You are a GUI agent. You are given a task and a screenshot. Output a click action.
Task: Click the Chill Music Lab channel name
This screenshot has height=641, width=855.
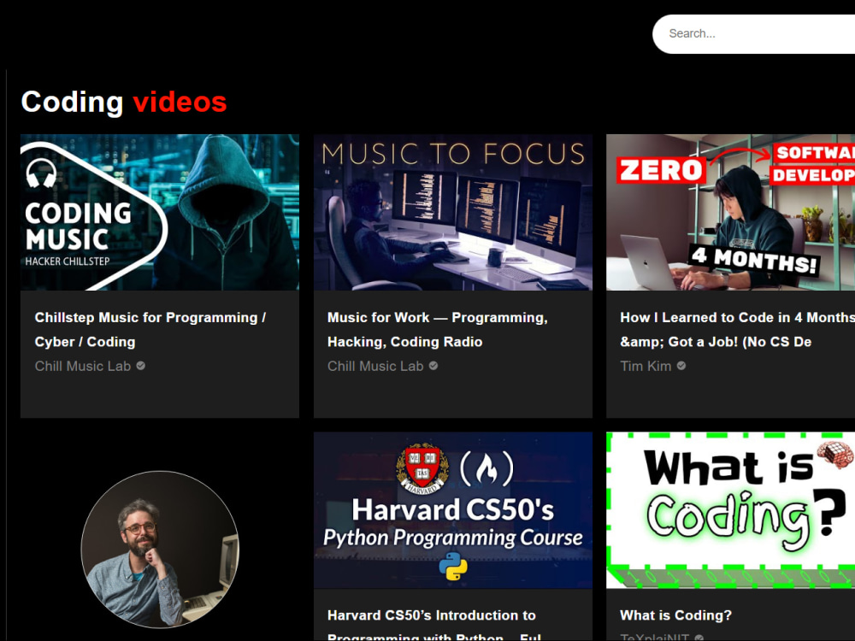[84, 366]
